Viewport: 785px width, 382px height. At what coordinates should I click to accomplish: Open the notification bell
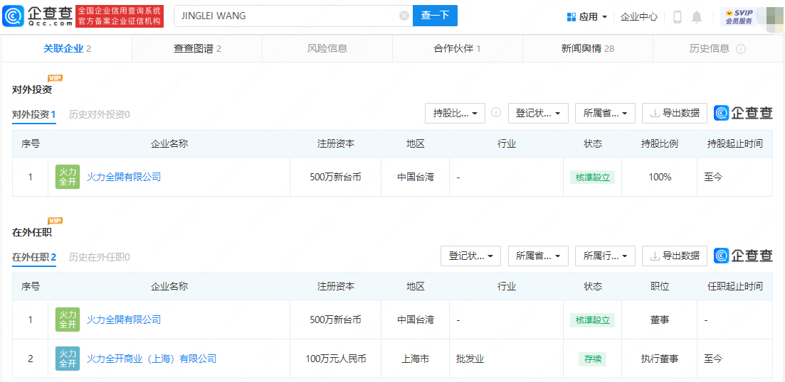[x=696, y=16]
